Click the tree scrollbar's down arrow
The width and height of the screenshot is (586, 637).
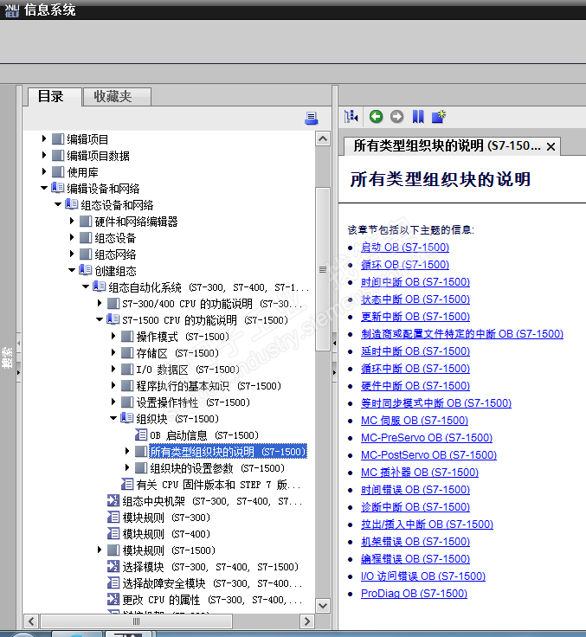323,606
